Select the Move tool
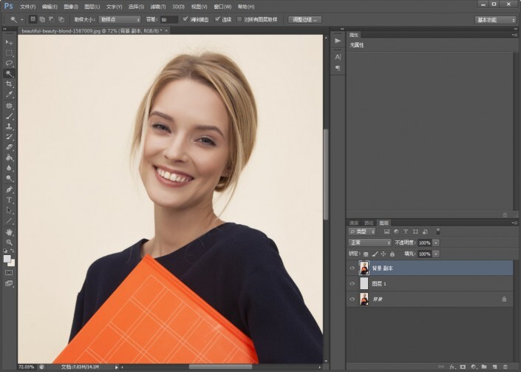 [x=10, y=42]
